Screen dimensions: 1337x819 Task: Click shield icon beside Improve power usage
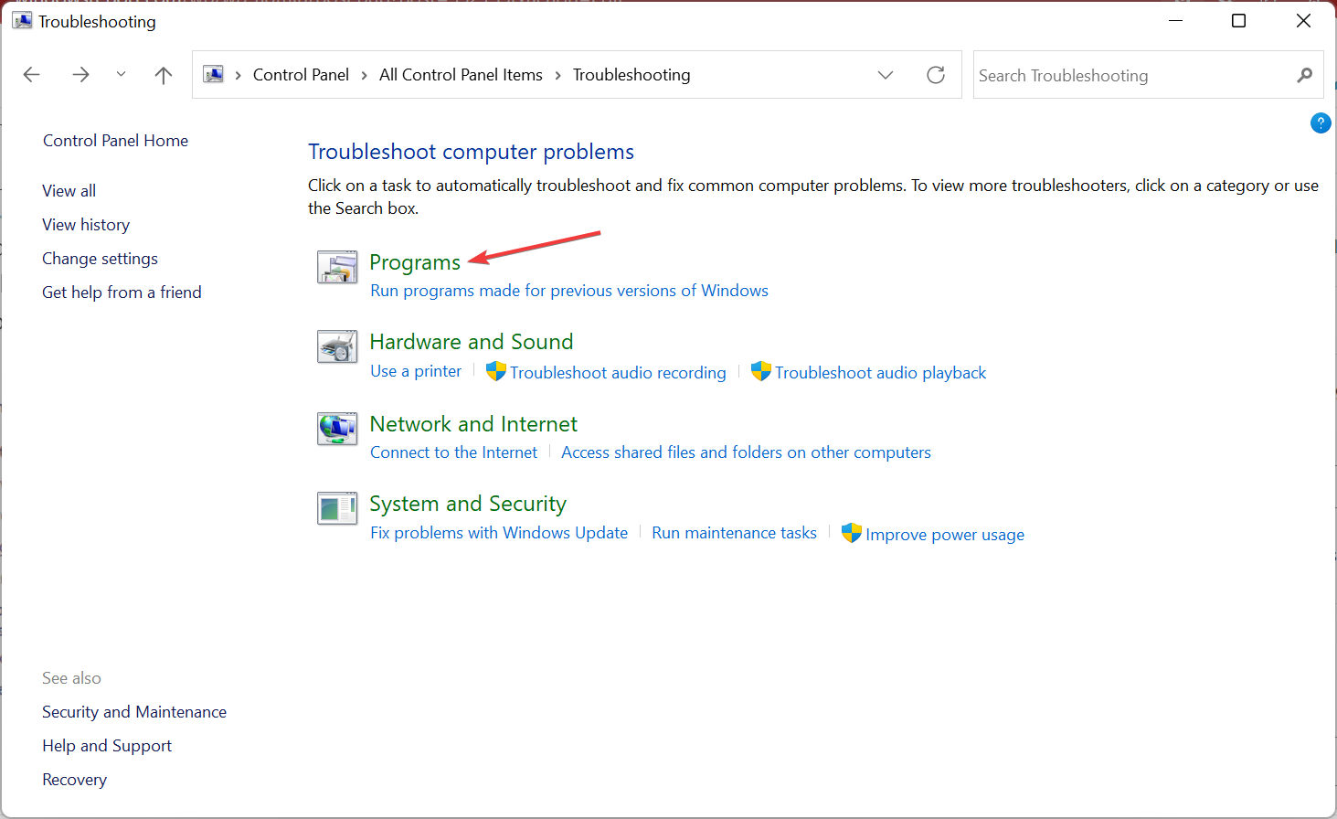[x=852, y=533]
